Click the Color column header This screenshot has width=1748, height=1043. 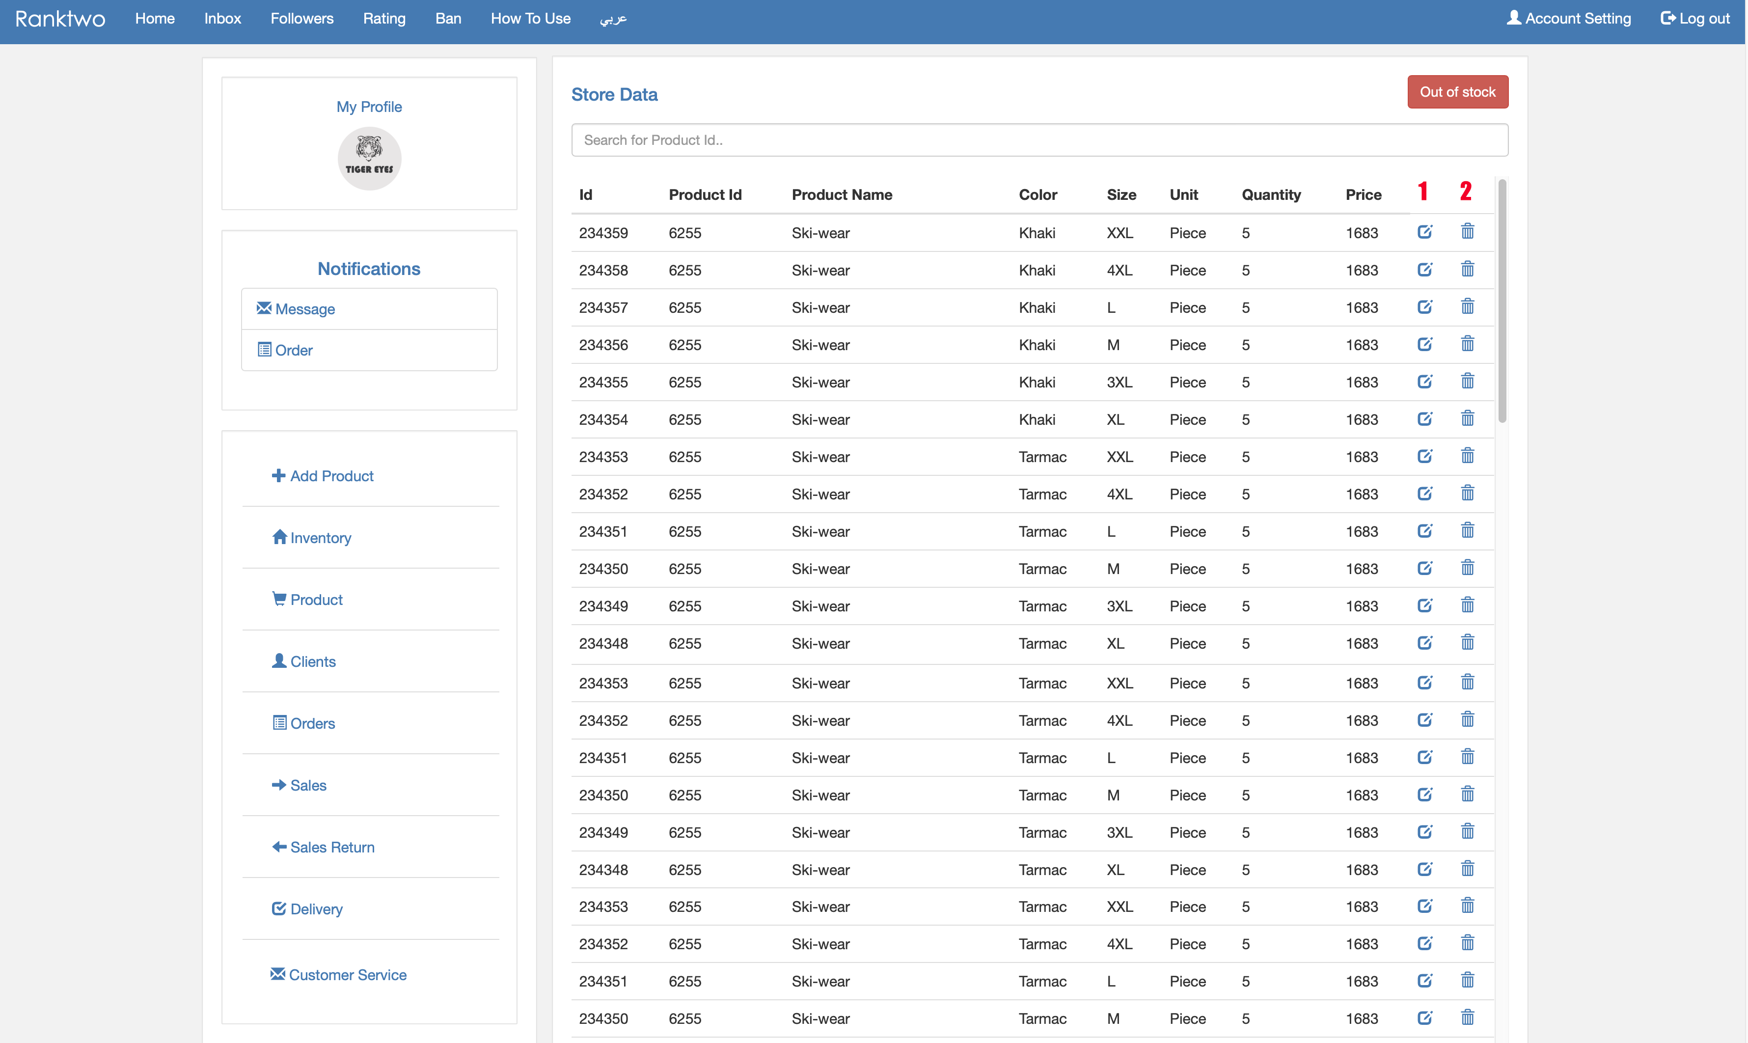tap(1038, 194)
